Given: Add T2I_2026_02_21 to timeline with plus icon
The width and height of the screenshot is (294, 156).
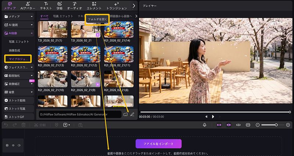Looking at the screenshot, I should coord(97,35).
